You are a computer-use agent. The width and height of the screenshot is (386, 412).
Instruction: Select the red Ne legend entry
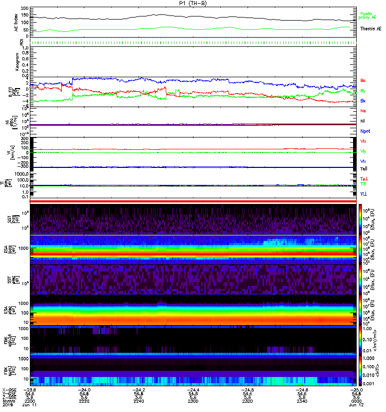tap(363, 111)
